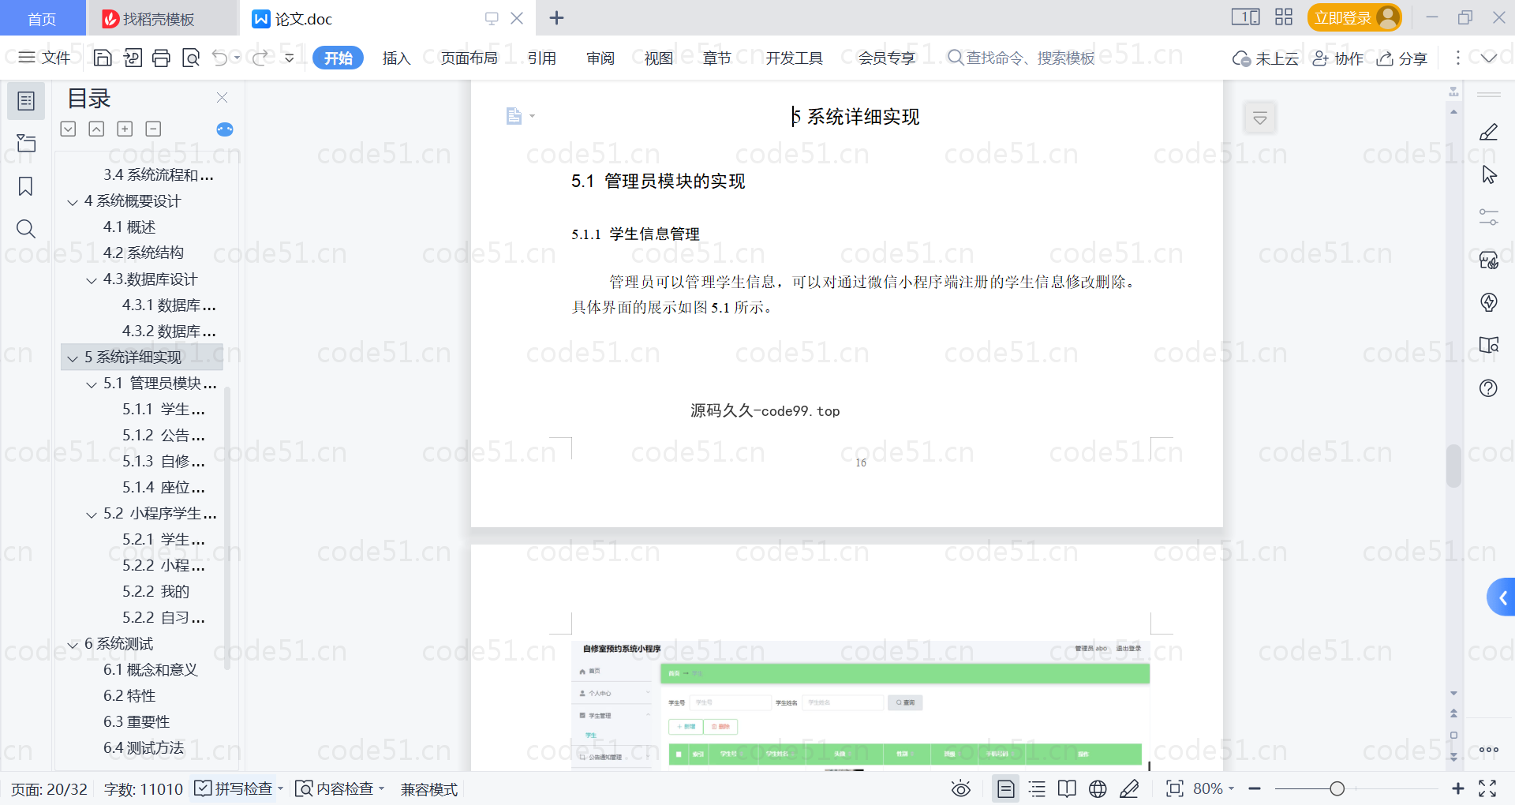The height and width of the screenshot is (805, 1515).
Task: Open the 审阅 ribbon tab
Action: [x=600, y=58]
